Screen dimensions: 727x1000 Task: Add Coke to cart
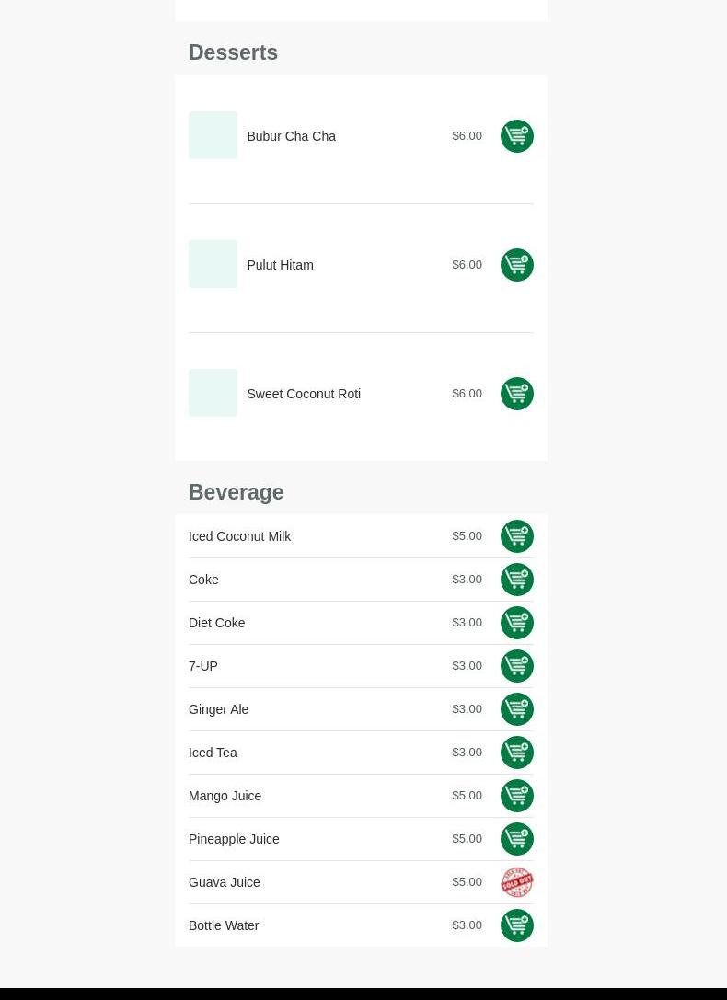pos(516,580)
